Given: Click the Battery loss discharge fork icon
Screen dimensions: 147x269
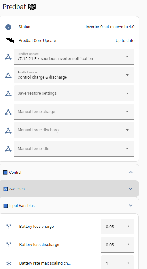Looking at the screenshot, I should [x=9, y=245].
